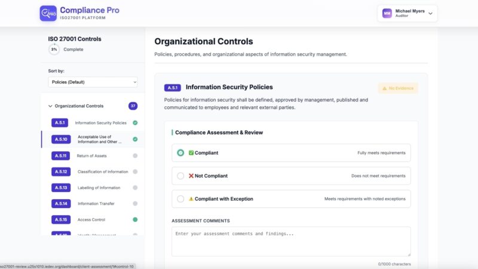Choose the Compliant with Exception radio option

(x=180, y=198)
